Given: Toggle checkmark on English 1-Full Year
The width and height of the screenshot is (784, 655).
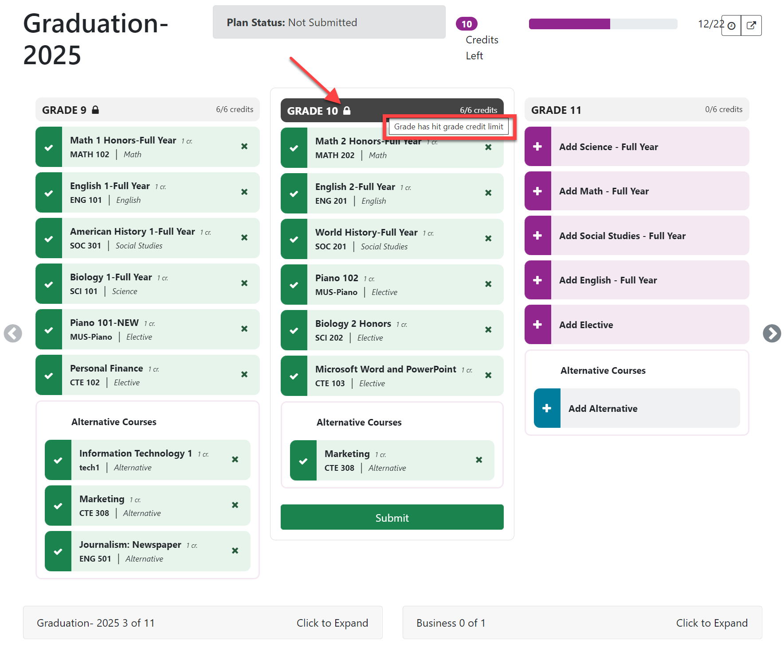Looking at the screenshot, I should click(x=49, y=193).
